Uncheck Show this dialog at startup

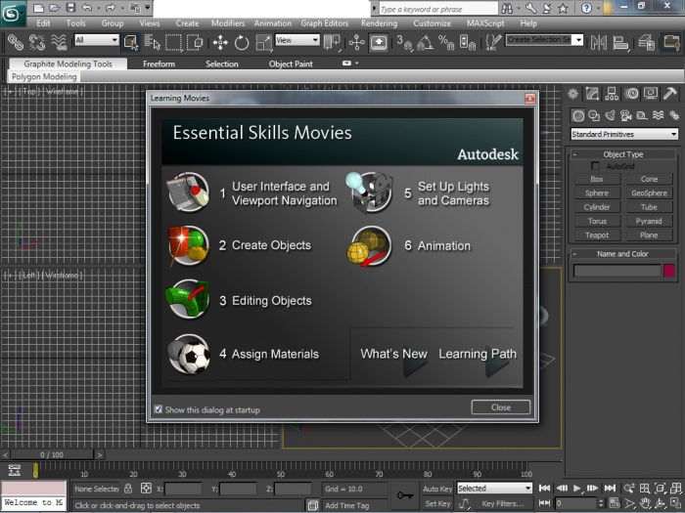(x=159, y=409)
